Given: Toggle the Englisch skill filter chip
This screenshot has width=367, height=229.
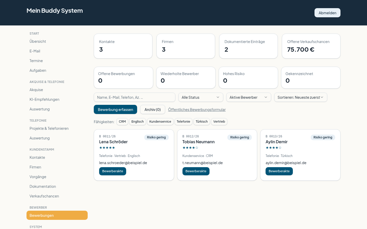Looking at the screenshot, I should coord(138,122).
